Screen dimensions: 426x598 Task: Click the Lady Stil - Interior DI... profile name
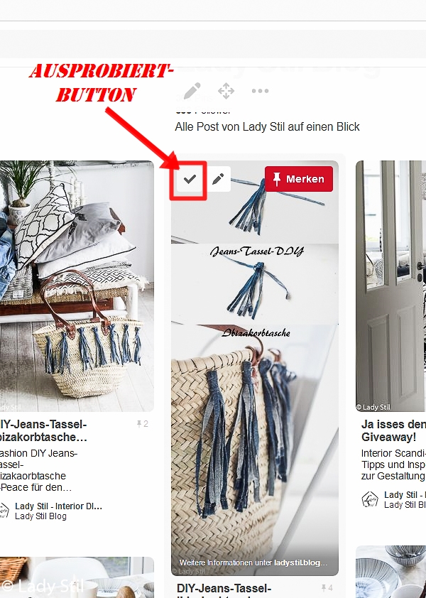(58, 506)
